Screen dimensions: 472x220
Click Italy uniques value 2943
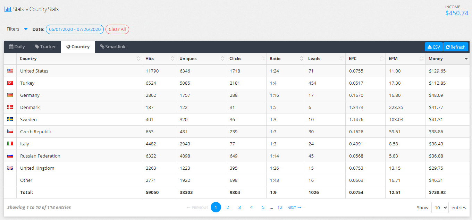(185, 144)
